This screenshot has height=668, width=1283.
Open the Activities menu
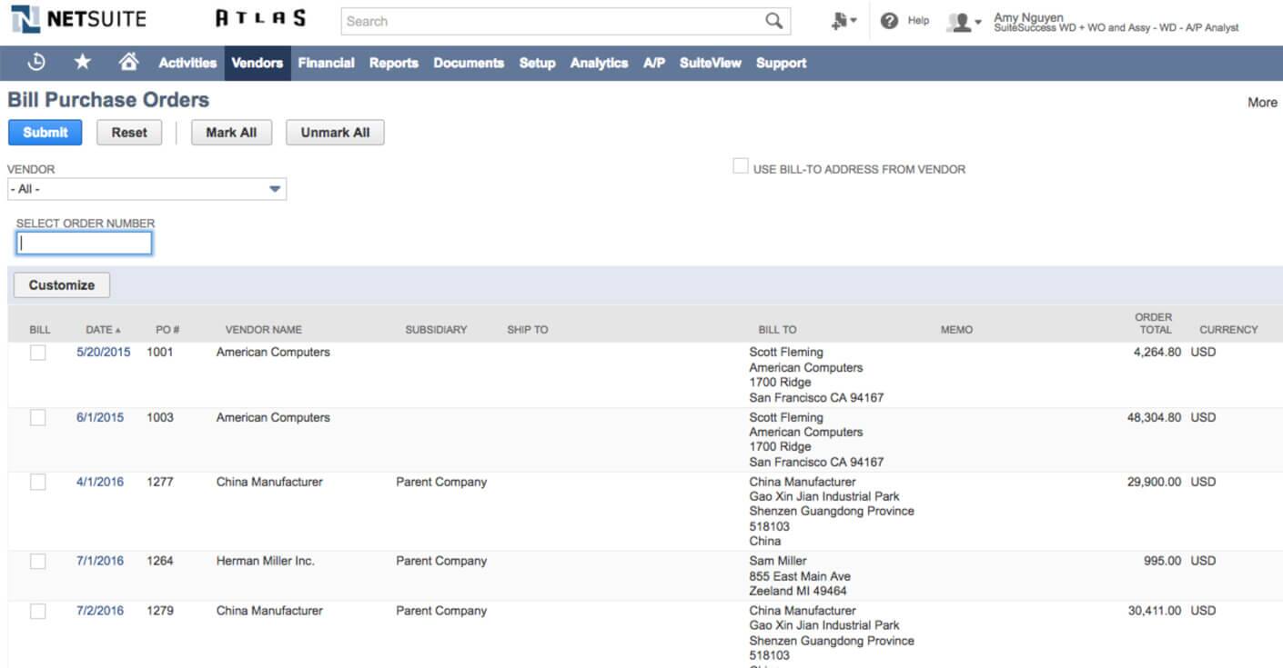(x=187, y=63)
